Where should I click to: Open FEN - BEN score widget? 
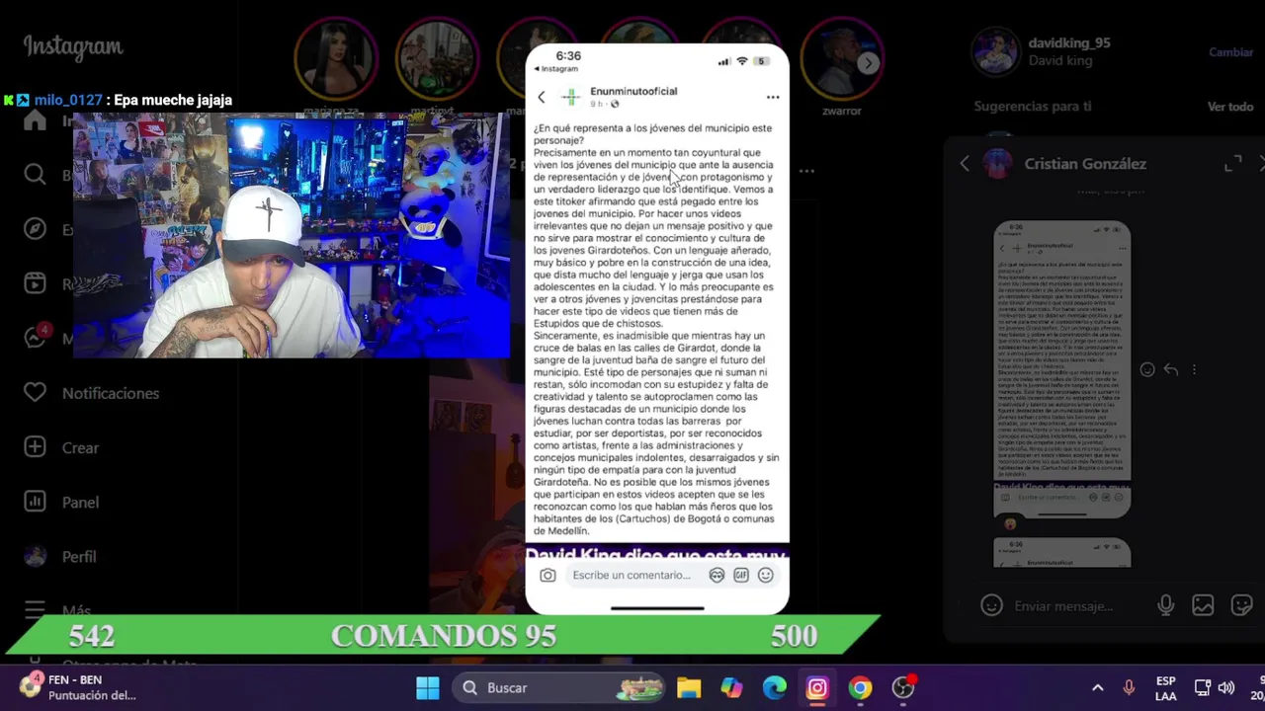tap(77, 687)
